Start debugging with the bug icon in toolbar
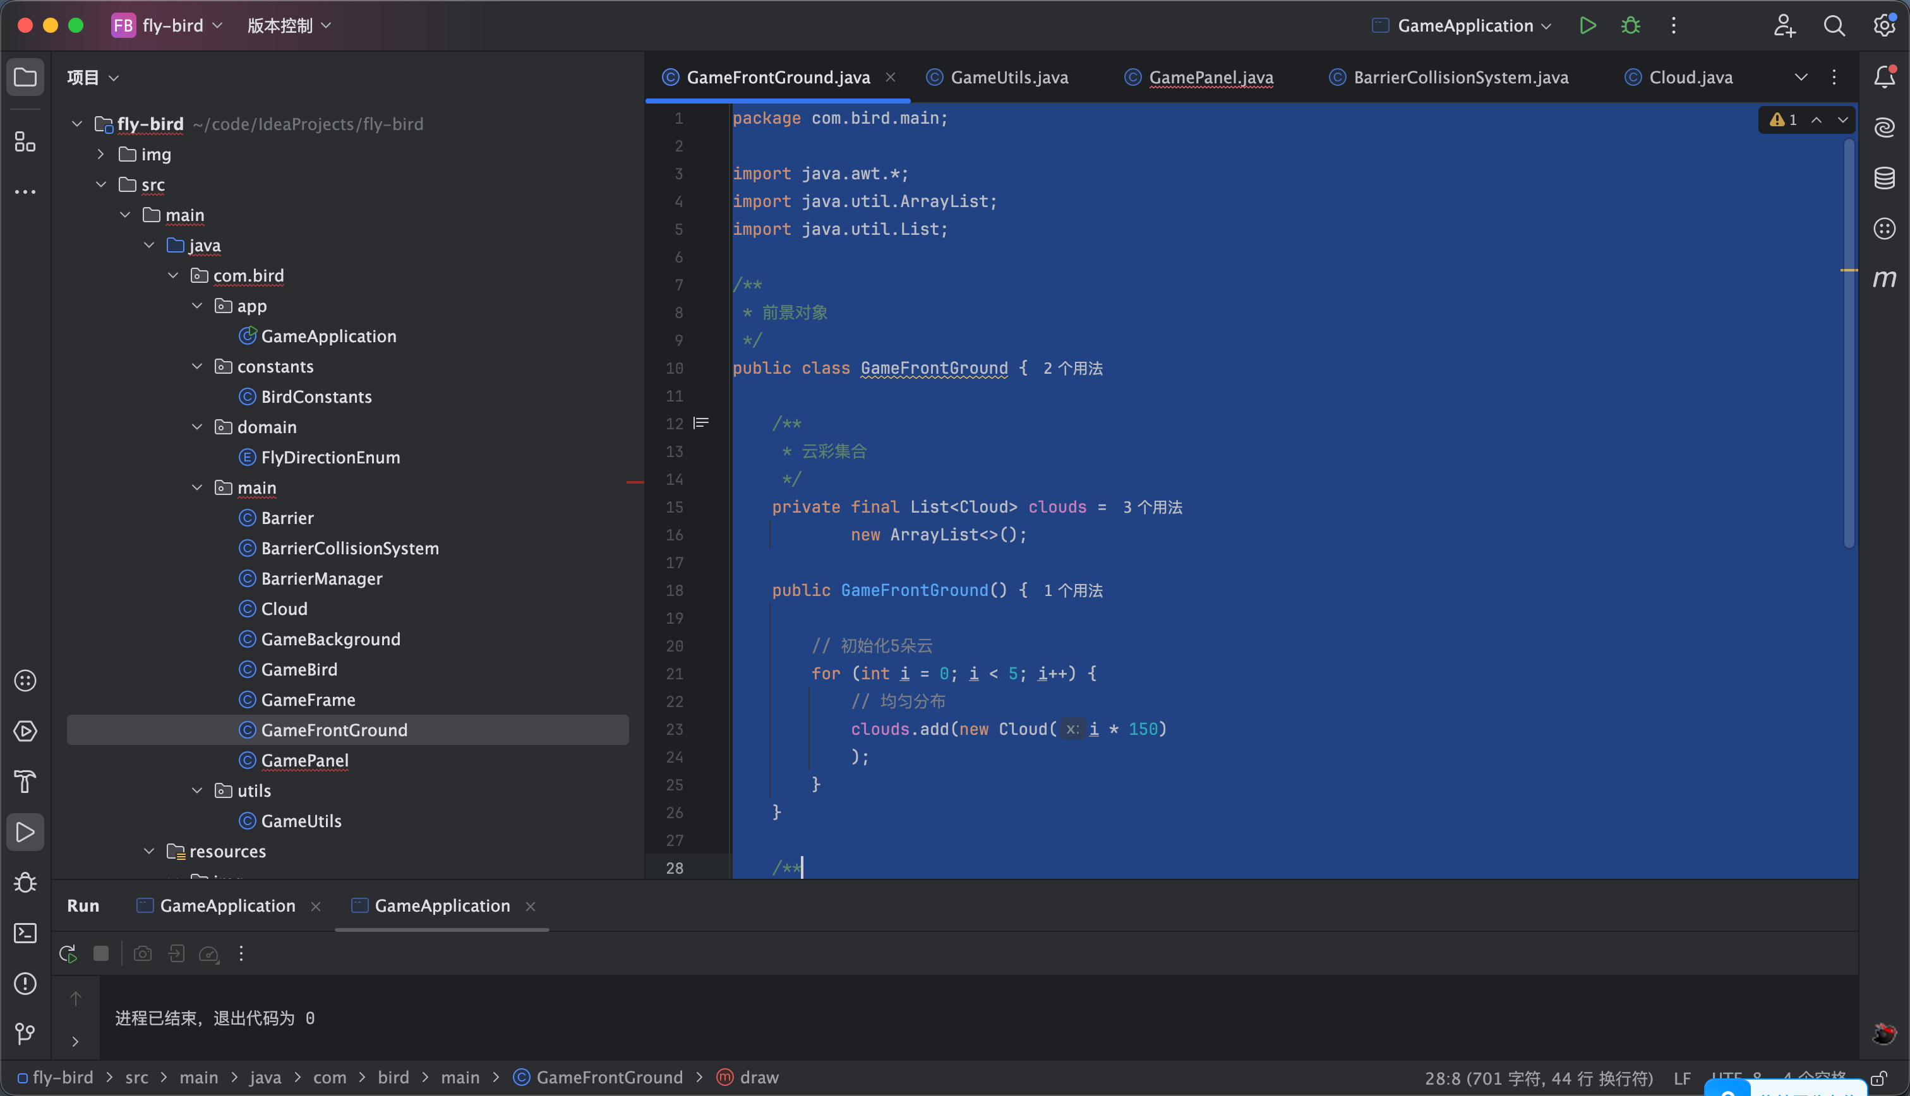 (1631, 26)
